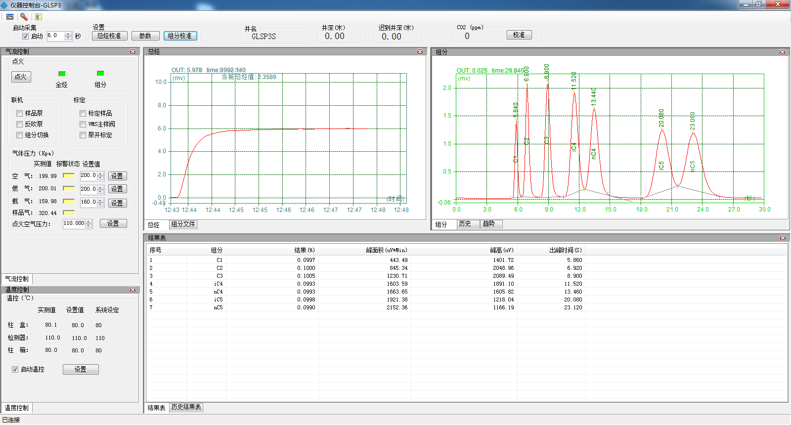The width and height of the screenshot is (791, 425).
Task: Click the CO2 校准 button
Action: tap(519, 35)
